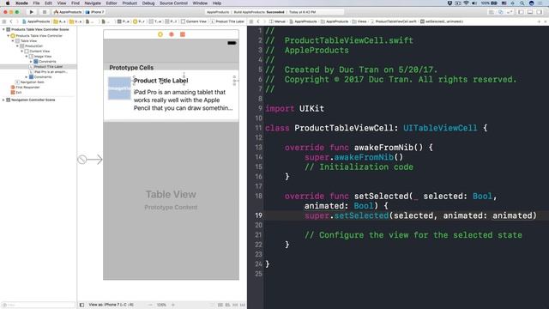The height and width of the screenshot is (309, 549).
Task: Switch to the assistant editor
Action: [x=501, y=12]
